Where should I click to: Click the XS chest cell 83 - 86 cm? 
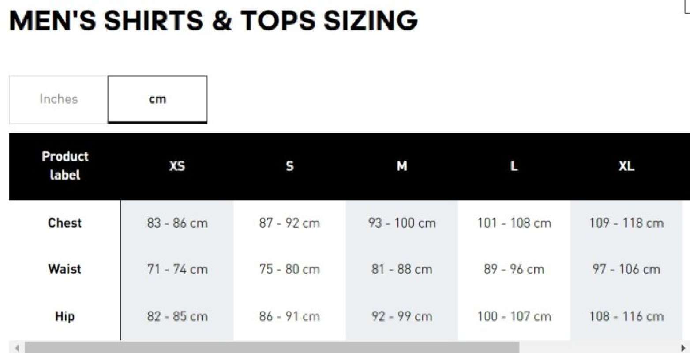[177, 223]
